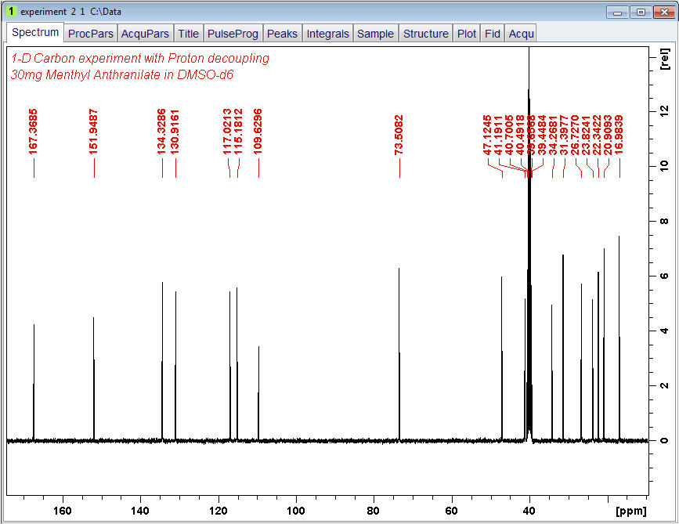Switch to the Spectrum tab

tap(35, 32)
